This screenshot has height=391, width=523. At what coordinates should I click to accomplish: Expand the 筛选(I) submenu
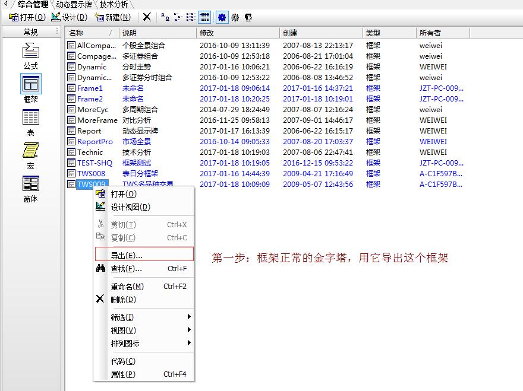[x=144, y=317]
